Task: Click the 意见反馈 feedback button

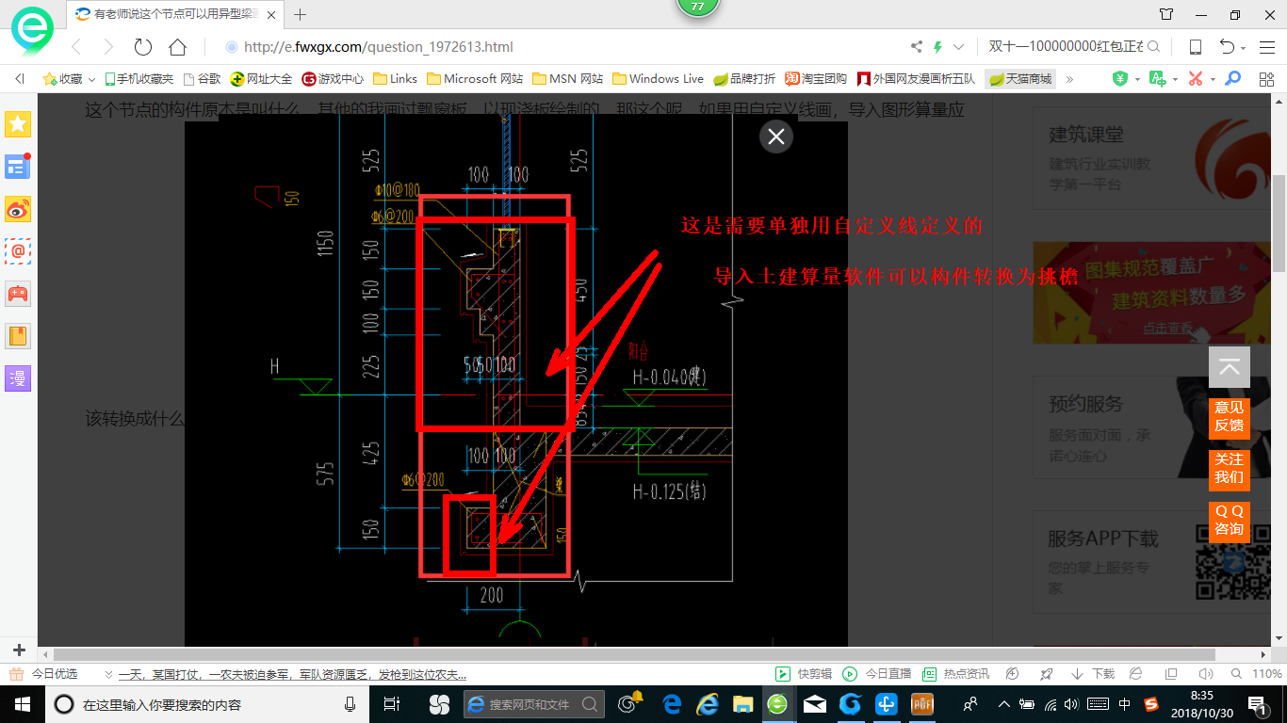Action: [1230, 417]
